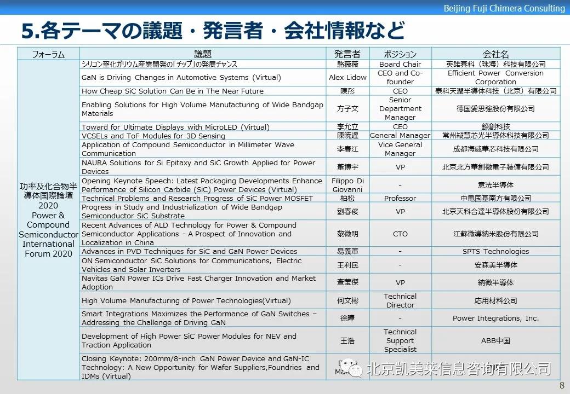Click the 'CTO' position cell
The height and width of the screenshot is (394, 570).
coord(400,234)
